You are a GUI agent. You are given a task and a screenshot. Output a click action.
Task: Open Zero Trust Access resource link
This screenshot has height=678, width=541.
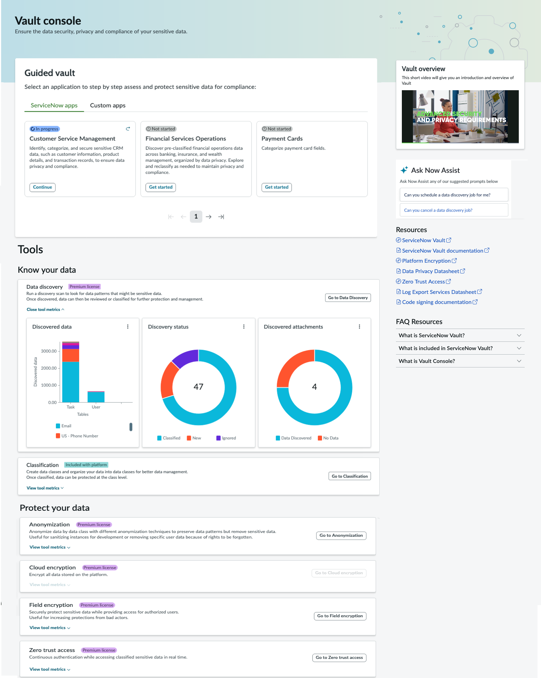tap(423, 281)
